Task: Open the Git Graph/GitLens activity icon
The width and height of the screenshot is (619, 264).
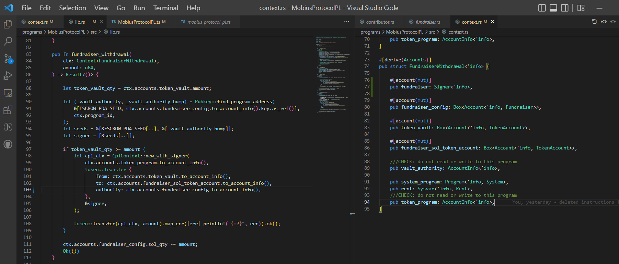Action: tap(8, 127)
